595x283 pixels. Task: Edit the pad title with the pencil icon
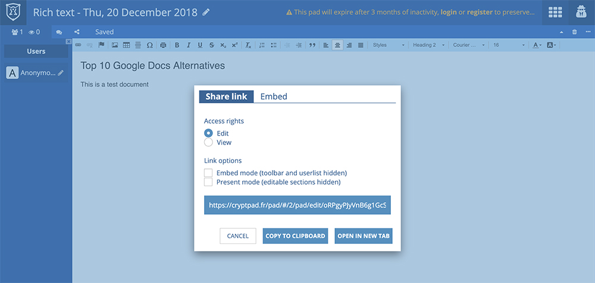click(x=206, y=12)
